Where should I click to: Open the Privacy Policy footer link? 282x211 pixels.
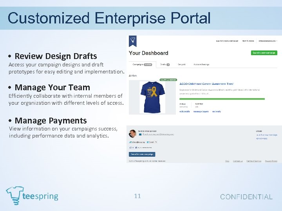tap(271, 161)
